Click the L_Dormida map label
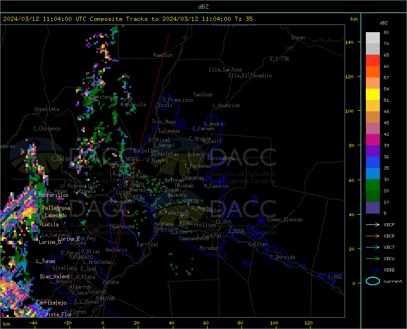407x329 pixels. tap(282, 257)
